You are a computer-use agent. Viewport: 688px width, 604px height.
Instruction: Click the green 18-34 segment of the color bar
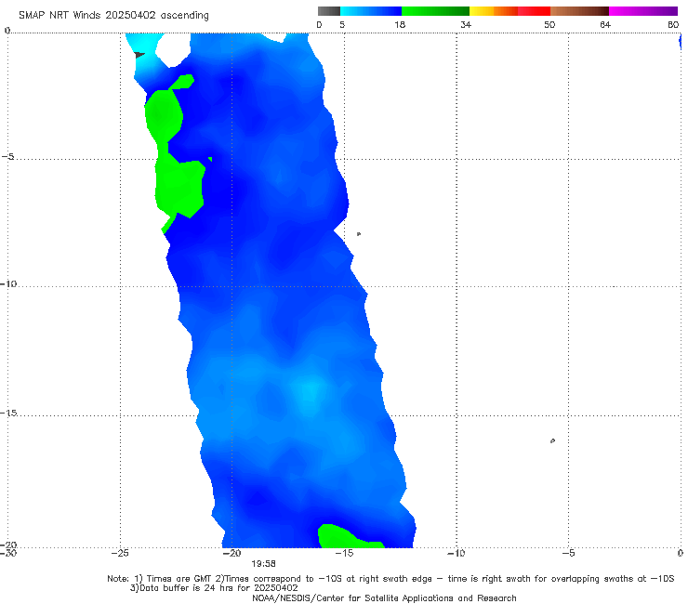click(435, 11)
